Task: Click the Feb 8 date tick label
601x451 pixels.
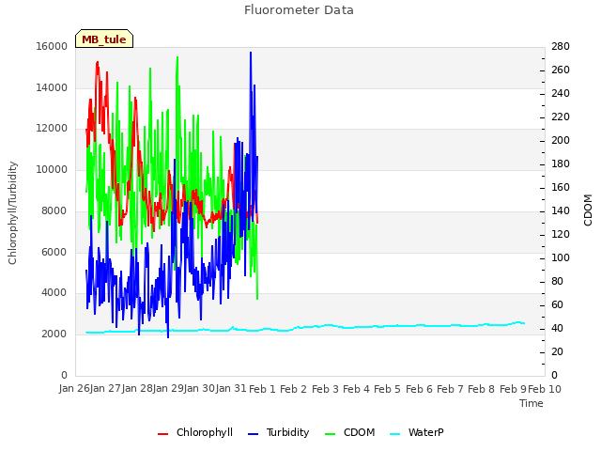Action: [x=482, y=390]
